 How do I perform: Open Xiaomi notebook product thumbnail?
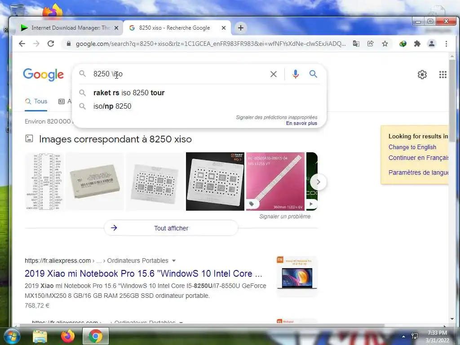[x=297, y=276]
